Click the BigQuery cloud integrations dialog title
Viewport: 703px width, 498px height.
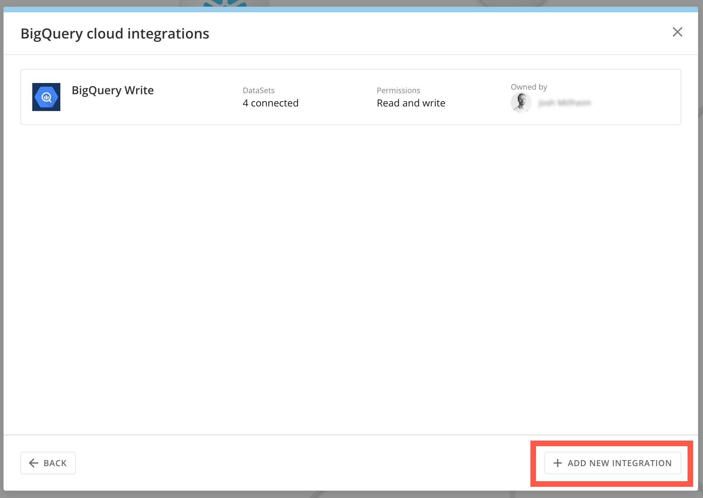(115, 33)
